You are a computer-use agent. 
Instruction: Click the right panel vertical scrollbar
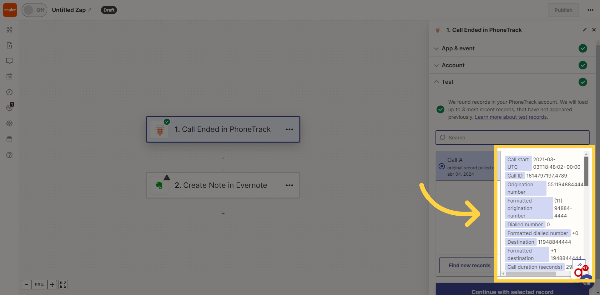click(x=598, y=162)
